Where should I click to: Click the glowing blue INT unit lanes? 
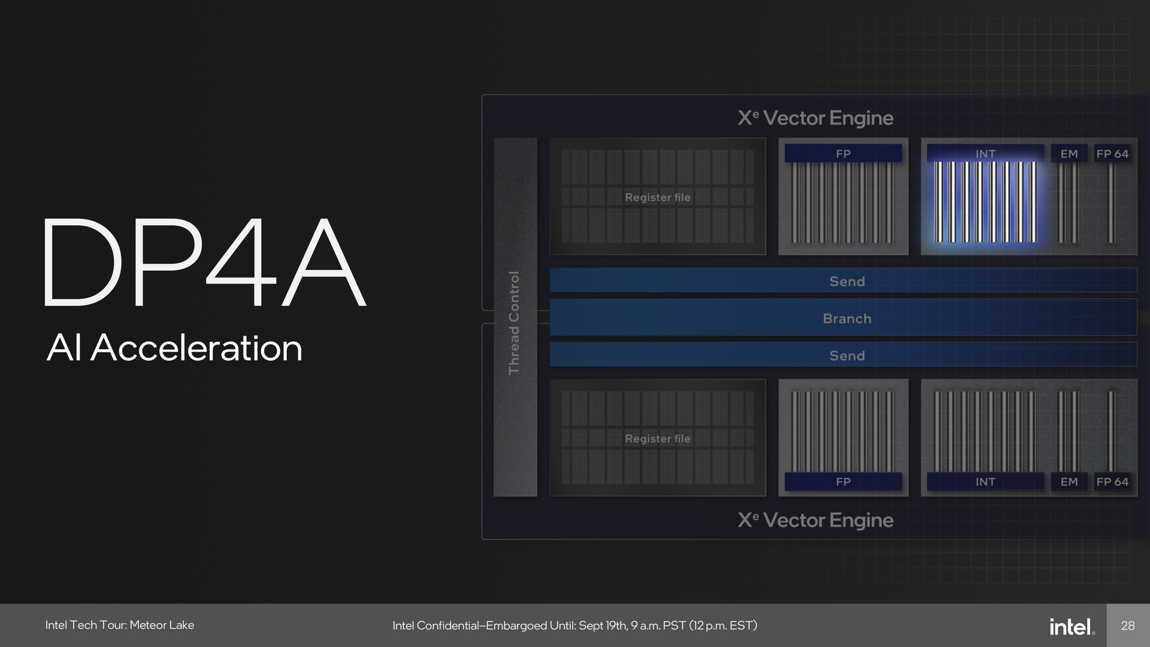(x=985, y=202)
